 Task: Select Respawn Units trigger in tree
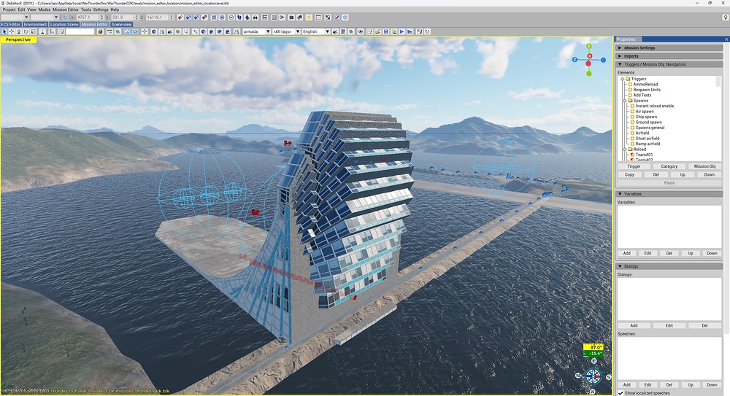[647, 90]
